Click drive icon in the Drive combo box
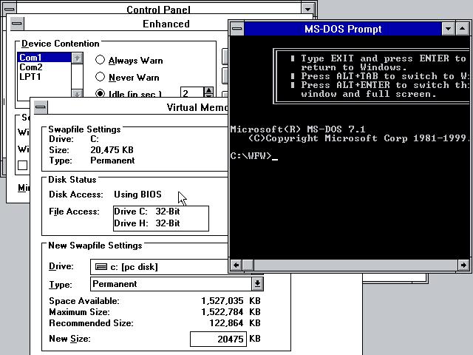 (x=101, y=266)
